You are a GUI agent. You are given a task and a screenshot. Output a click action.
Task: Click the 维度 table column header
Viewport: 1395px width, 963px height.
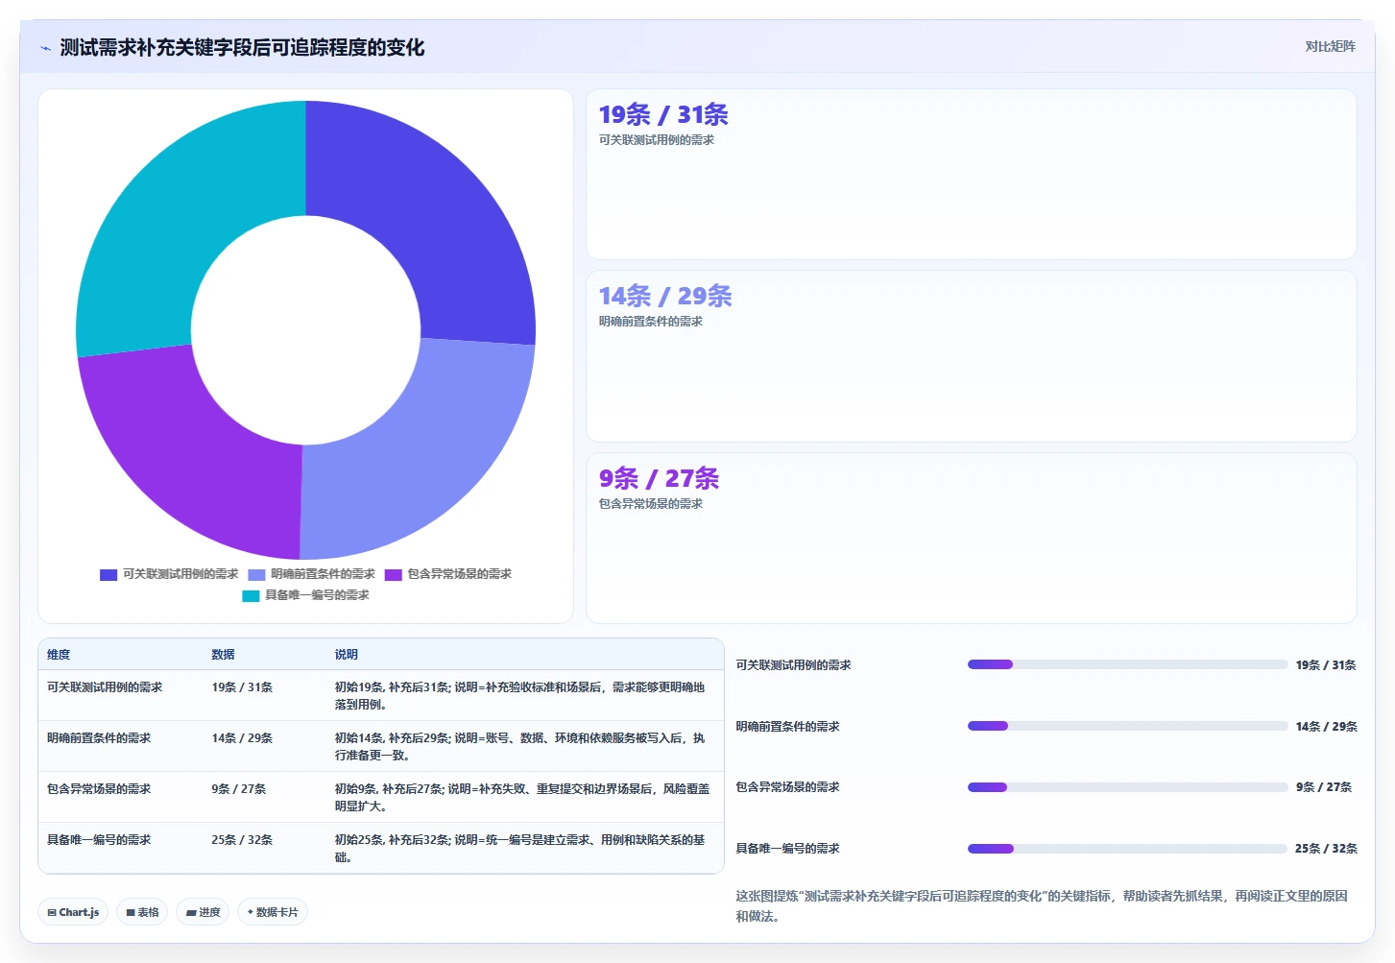point(59,655)
